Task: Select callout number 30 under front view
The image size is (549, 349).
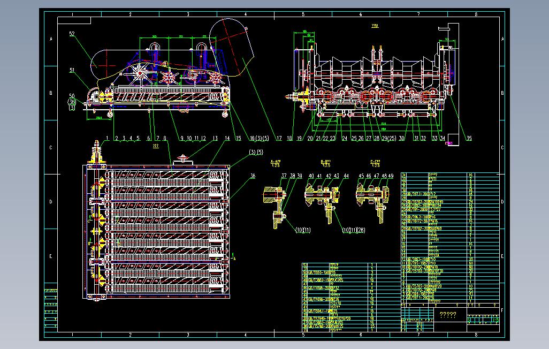Action: click(x=402, y=139)
